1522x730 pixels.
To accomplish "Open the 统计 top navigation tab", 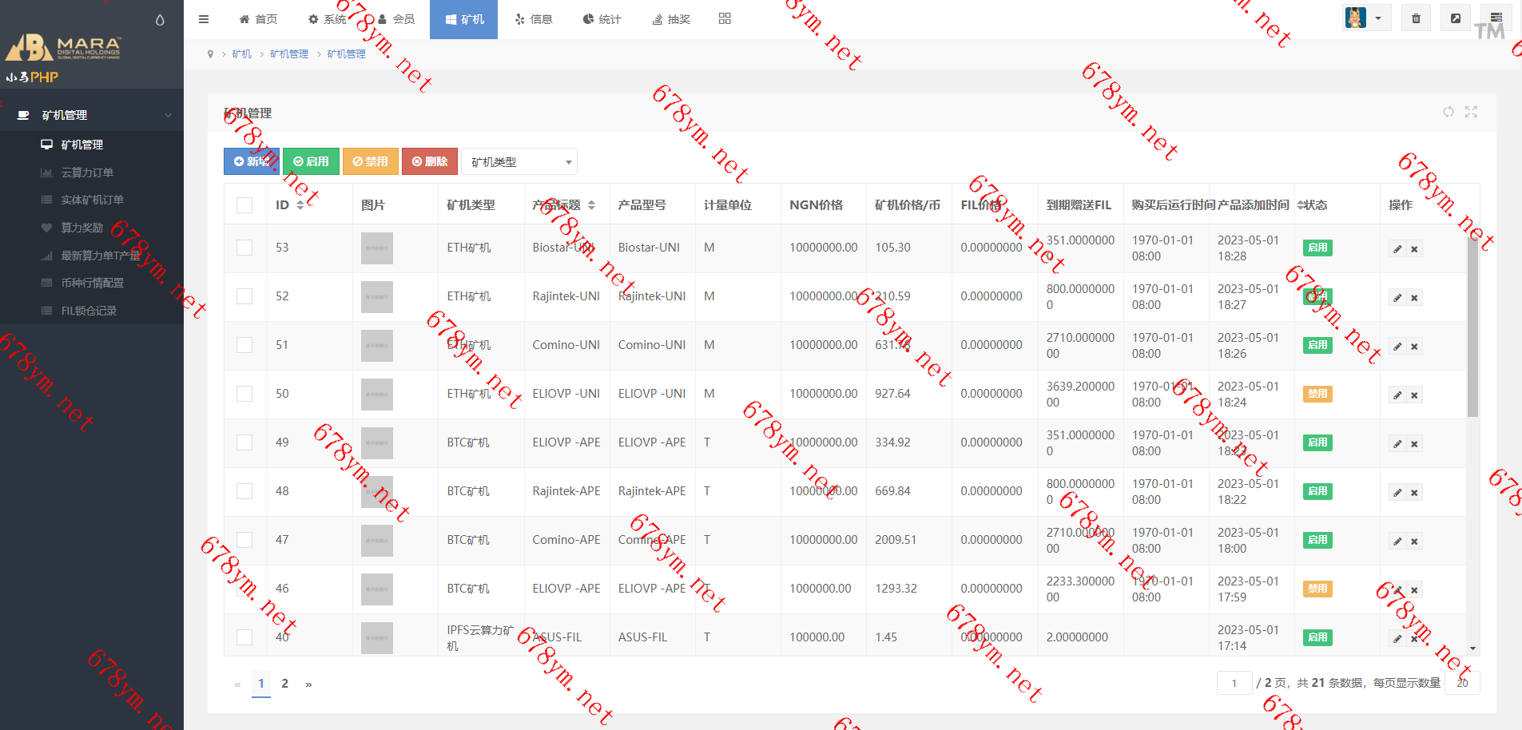I will pos(602,19).
